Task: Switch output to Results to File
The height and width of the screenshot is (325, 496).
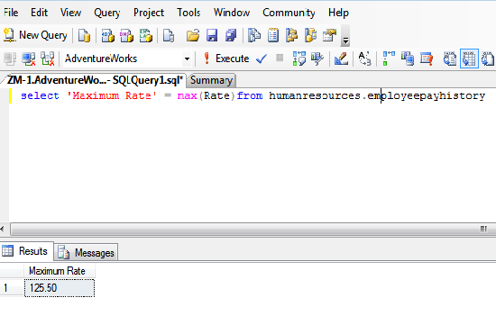Action: click(x=488, y=59)
